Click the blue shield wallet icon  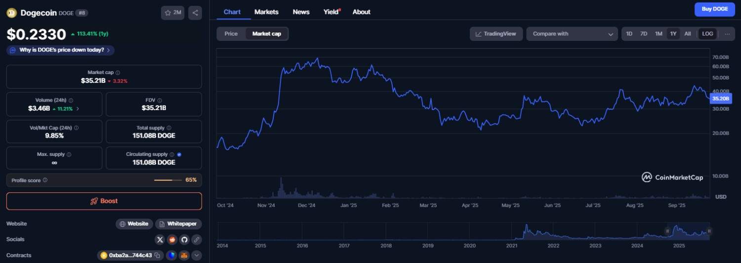(x=171, y=255)
